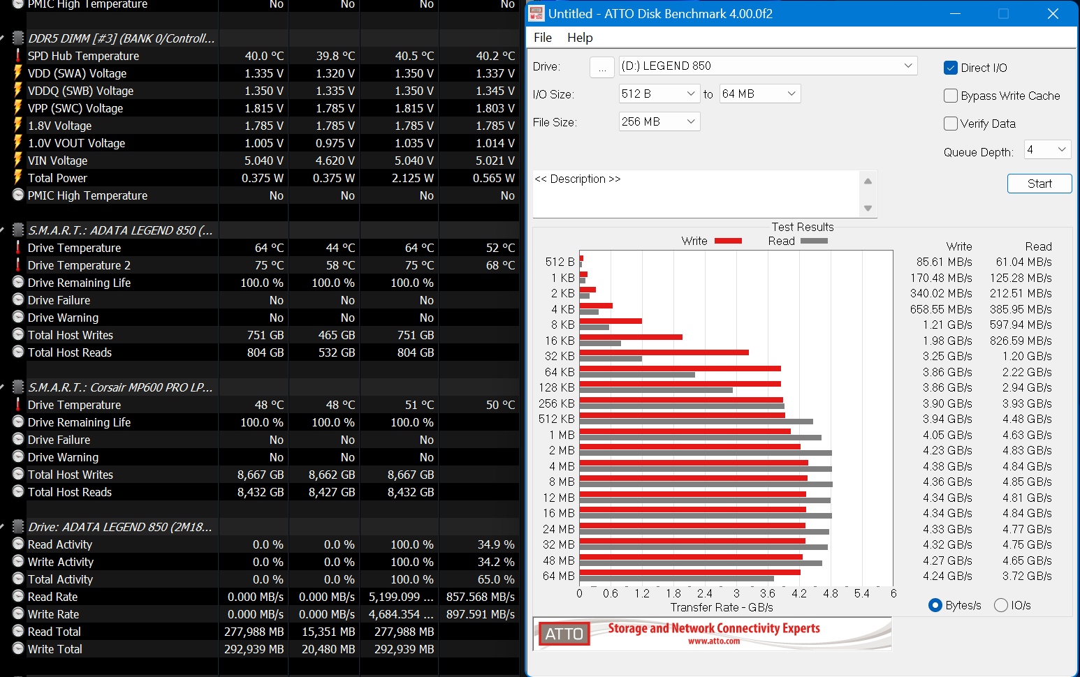Open the Help menu in ATTO
Screen dimensions: 1080x677
(x=580, y=38)
